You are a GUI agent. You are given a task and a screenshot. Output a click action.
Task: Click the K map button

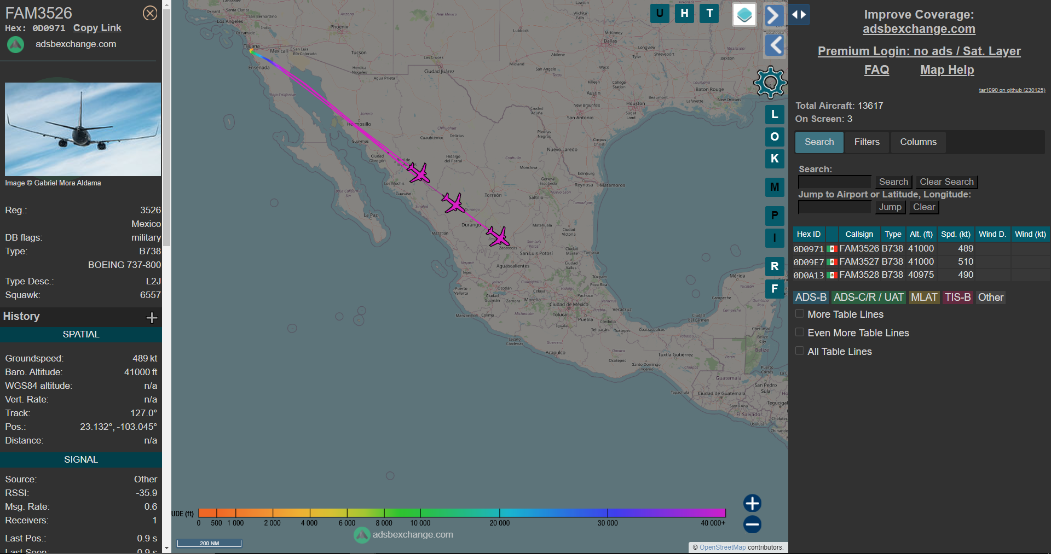point(775,159)
